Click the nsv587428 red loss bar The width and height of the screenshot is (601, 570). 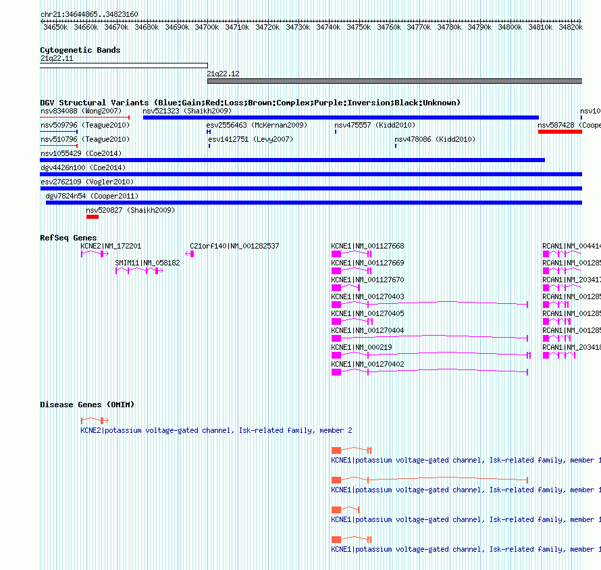pos(560,132)
